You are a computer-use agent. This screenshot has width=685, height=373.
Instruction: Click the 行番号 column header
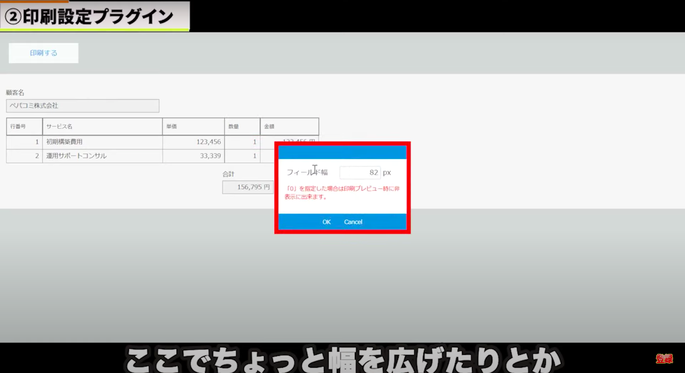[x=24, y=127]
